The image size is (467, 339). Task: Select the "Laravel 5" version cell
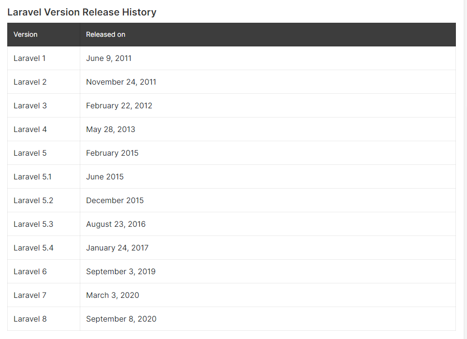tap(30, 153)
